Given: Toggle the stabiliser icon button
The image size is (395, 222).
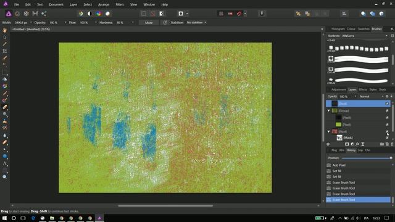Looking at the screenshot, I should pos(165,22).
